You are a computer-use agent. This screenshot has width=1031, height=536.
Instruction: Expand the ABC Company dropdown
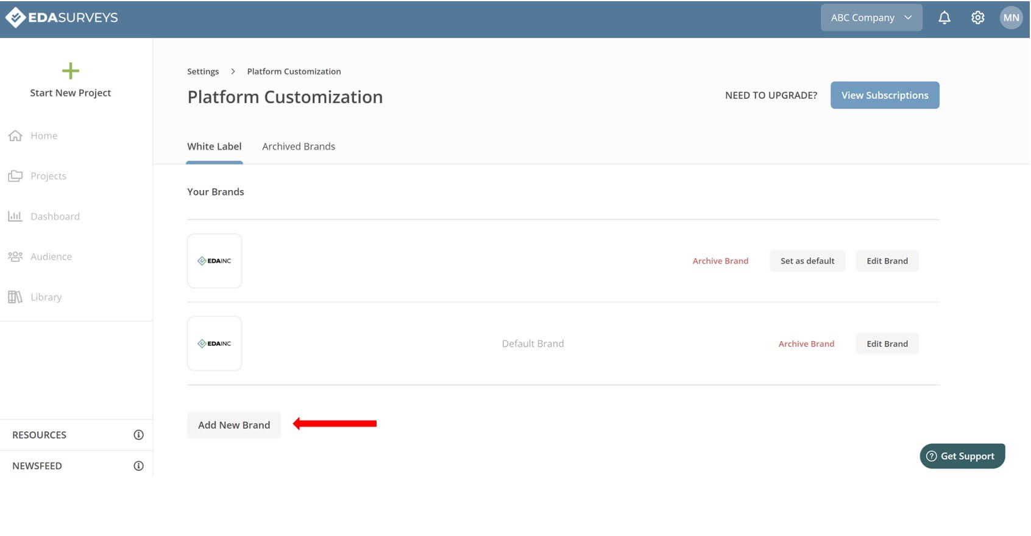coord(871,18)
